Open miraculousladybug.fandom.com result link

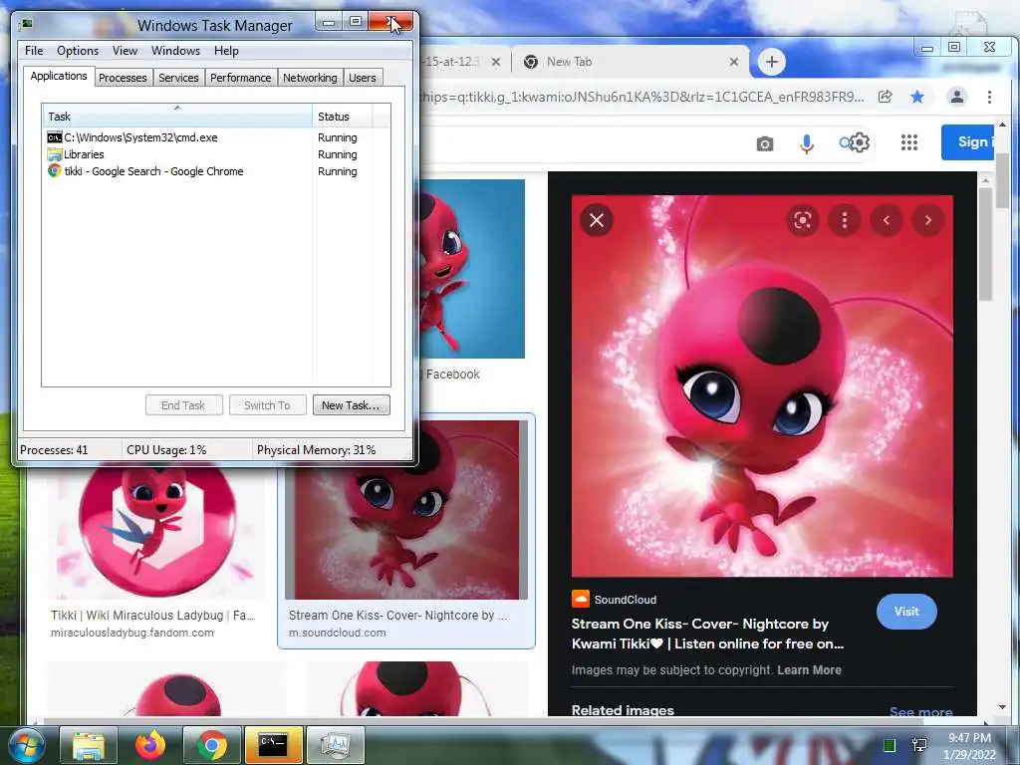pos(132,633)
